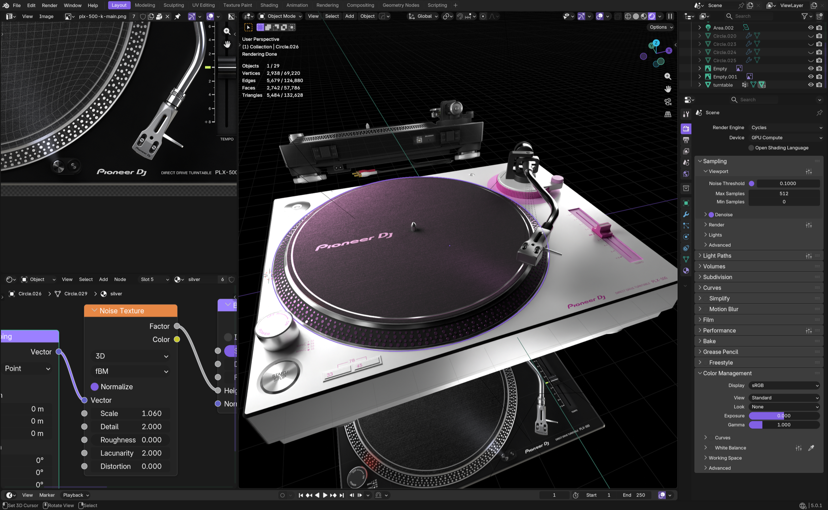This screenshot has width=828, height=510.
Task: Expand the Light Paths panel
Action: (717, 256)
